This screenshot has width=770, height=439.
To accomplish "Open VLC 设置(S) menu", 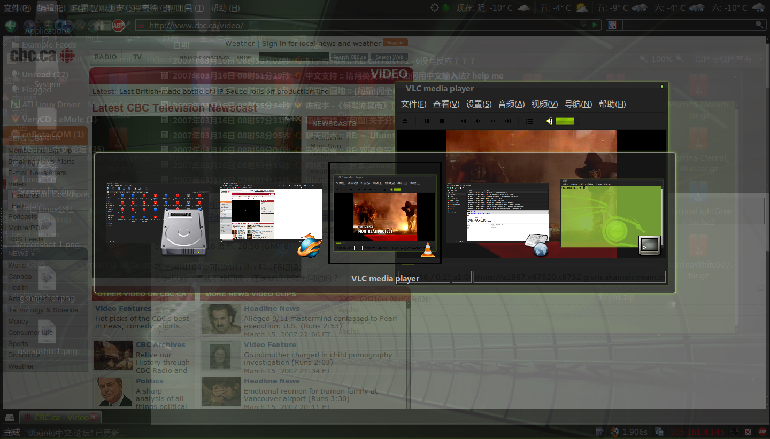I will 479,104.
